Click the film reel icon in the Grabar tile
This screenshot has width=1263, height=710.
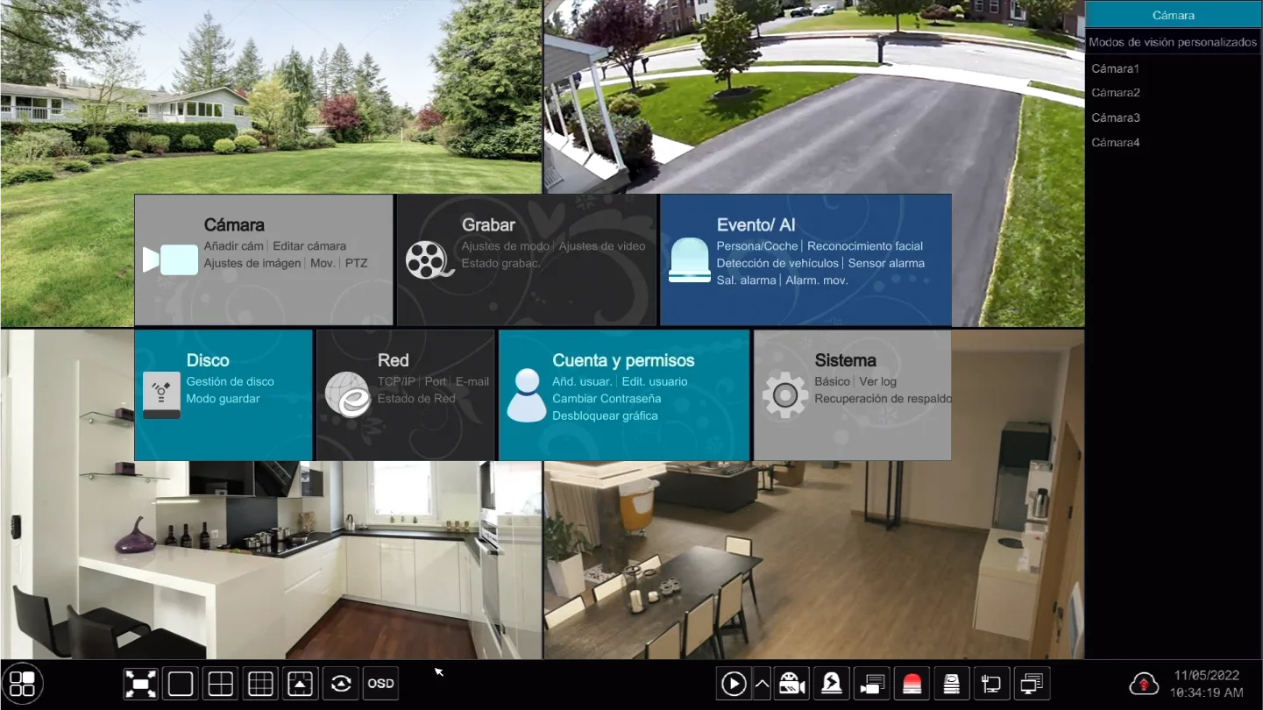[x=429, y=259]
